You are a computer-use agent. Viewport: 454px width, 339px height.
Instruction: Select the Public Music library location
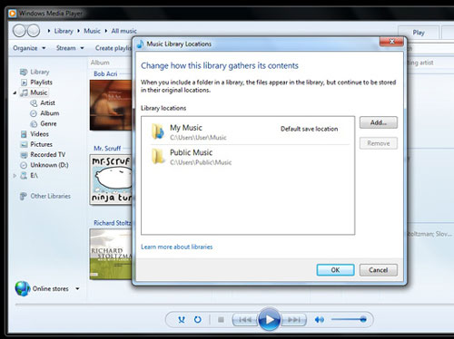click(x=248, y=157)
